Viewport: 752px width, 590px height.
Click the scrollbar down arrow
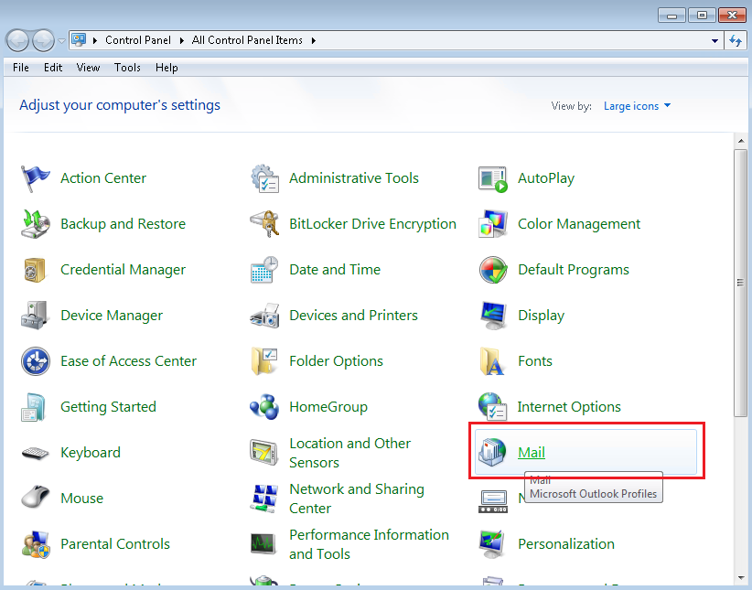click(x=740, y=578)
